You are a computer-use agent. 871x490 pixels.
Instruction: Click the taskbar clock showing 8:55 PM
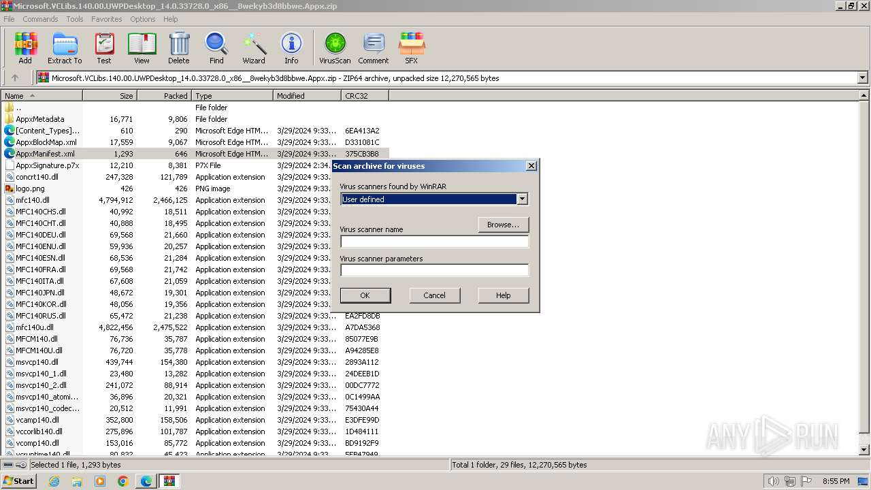pos(836,481)
